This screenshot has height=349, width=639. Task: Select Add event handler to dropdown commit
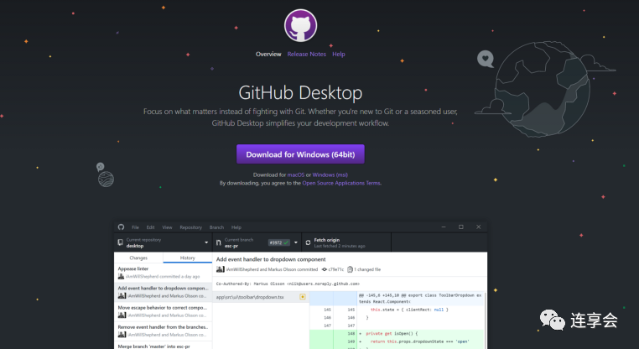[x=163, y=292]
